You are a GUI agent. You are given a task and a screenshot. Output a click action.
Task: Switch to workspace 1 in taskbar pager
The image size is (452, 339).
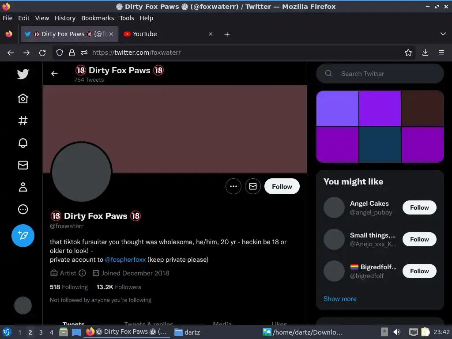click(19, 332)
